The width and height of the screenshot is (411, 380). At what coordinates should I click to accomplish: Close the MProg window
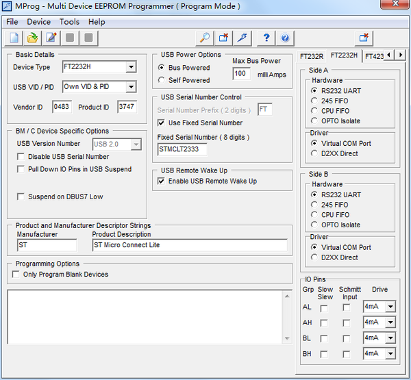[x=395, y=3]
